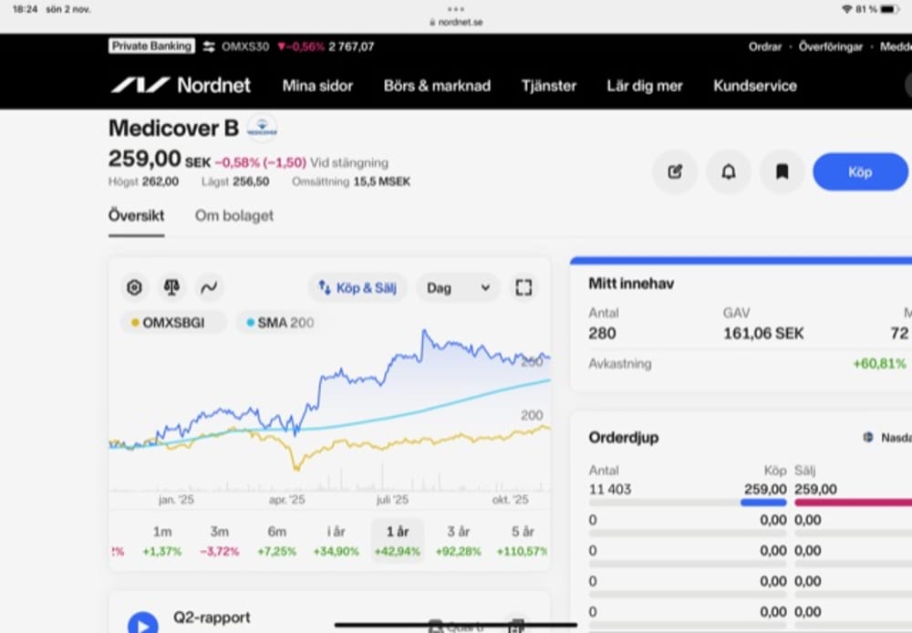912x633 pixels.
Task: Click the OMXS30 index ticker
Action: [298, 47]
